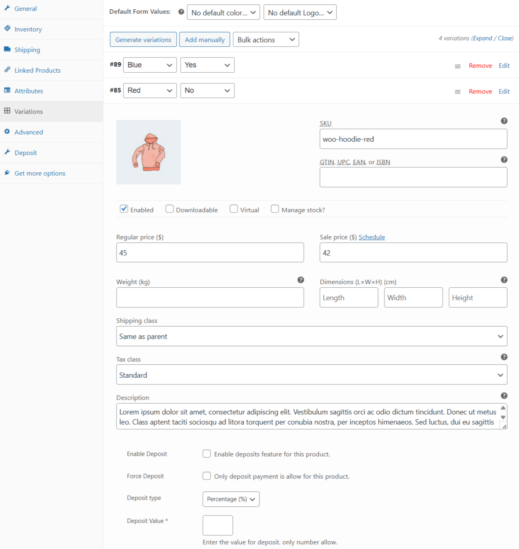Click the red hoodie variation thumbnail
This screenshot has width=519, height=549.
pos(148,152)
